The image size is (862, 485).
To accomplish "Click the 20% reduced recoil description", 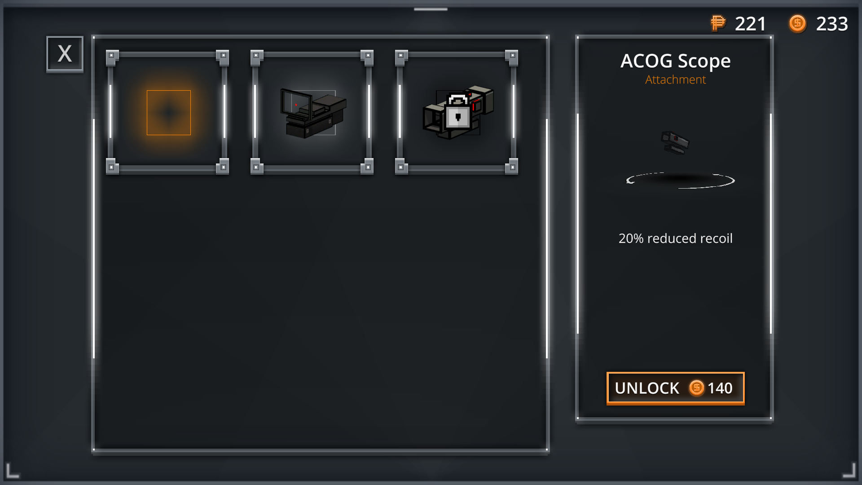I will click(x=675, y=238).
